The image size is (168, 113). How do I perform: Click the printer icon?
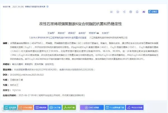click(x=130, y=12)
